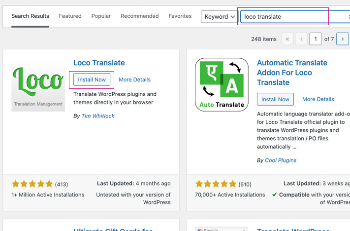This screenshot has width=350, height=231.
Task: Select the current page number field
Action: coord(315,39)
